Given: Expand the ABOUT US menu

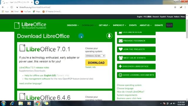Looking at the screenshot, I should 146,25.
